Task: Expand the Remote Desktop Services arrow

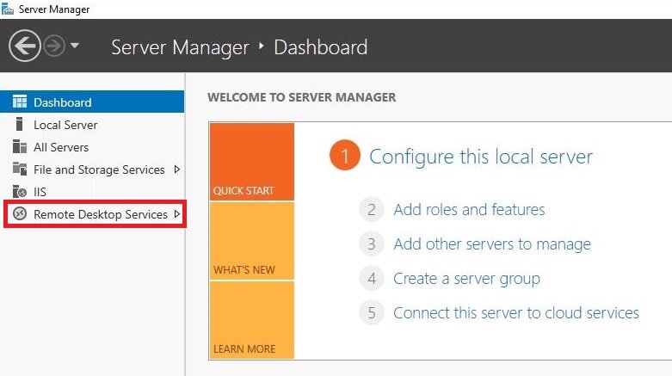Action: coord(177,214)
